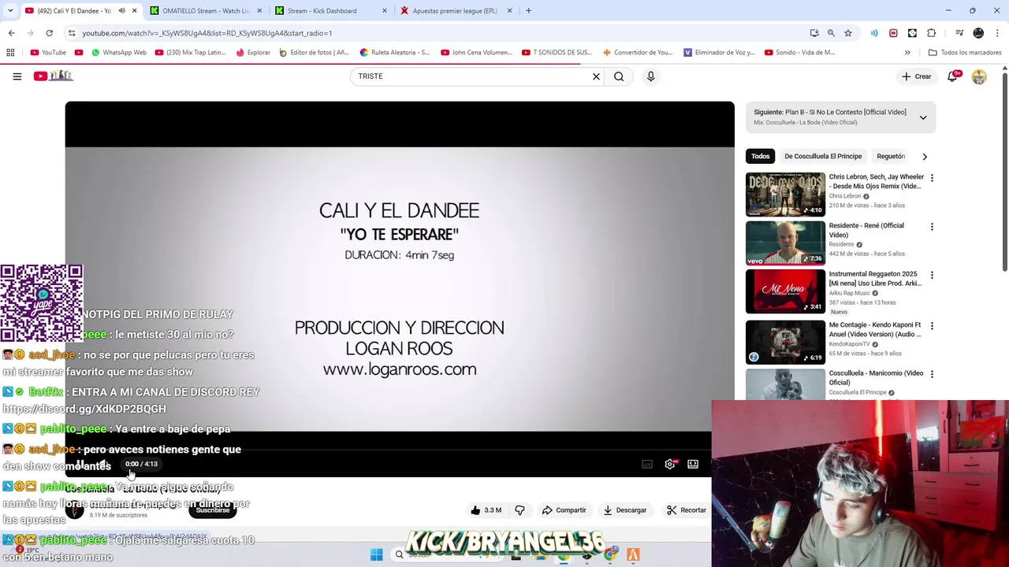The height and width of the screenshot is (567, 1009).
Task: Open Convertidor de You... bookmark
Action: (x=638, y=53)
